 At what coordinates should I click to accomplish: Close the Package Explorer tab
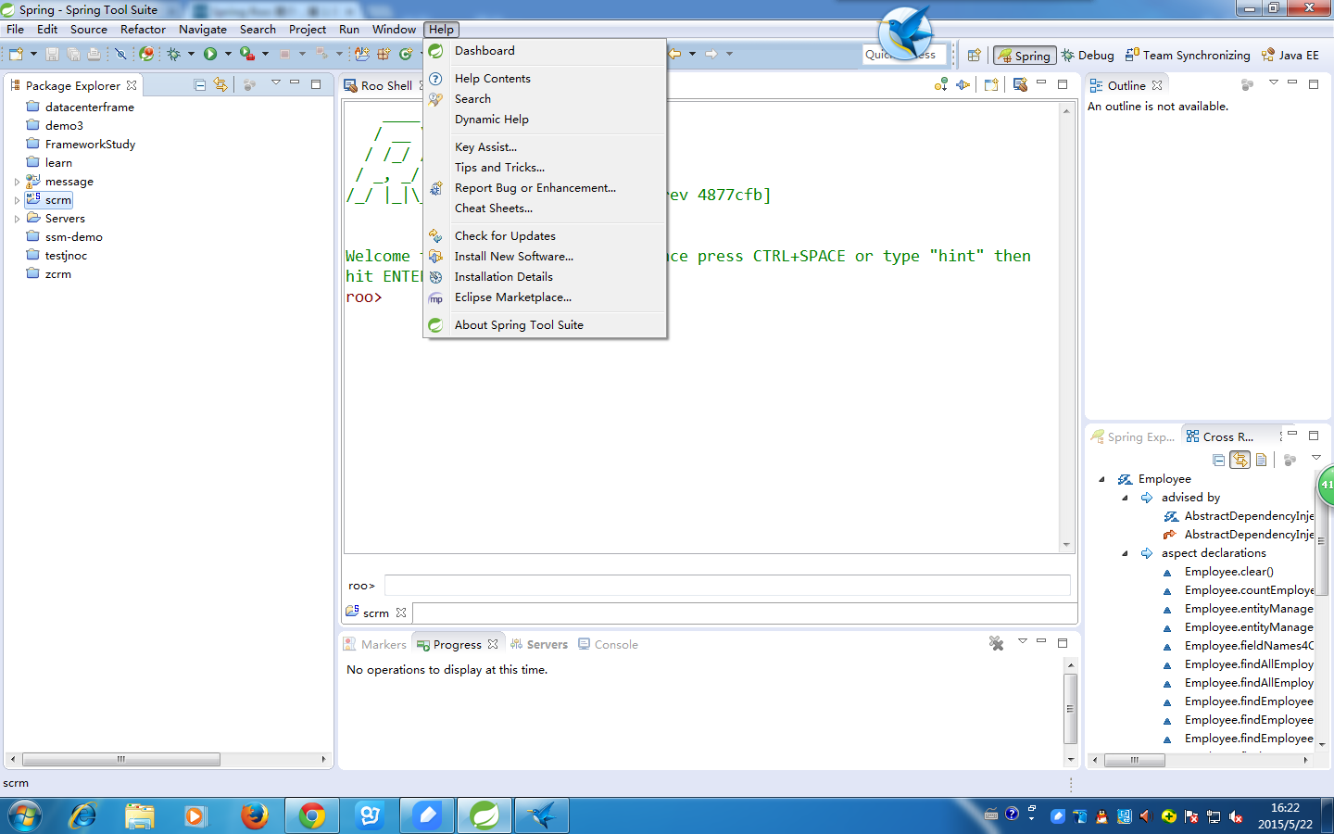tap(132, 84)
